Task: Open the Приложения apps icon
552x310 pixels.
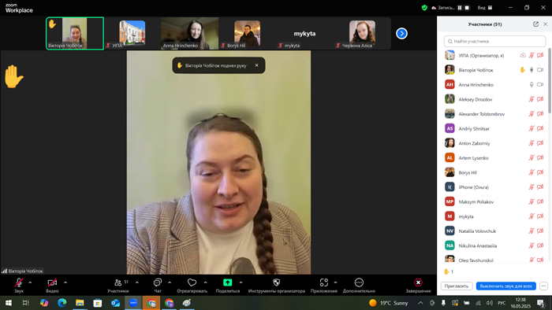Action: (x=324, y=282)
